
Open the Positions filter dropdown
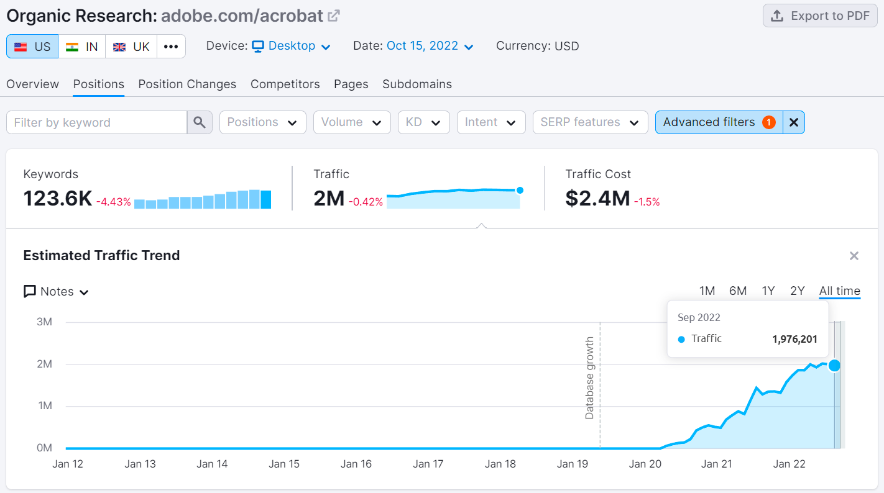point(262,122)
